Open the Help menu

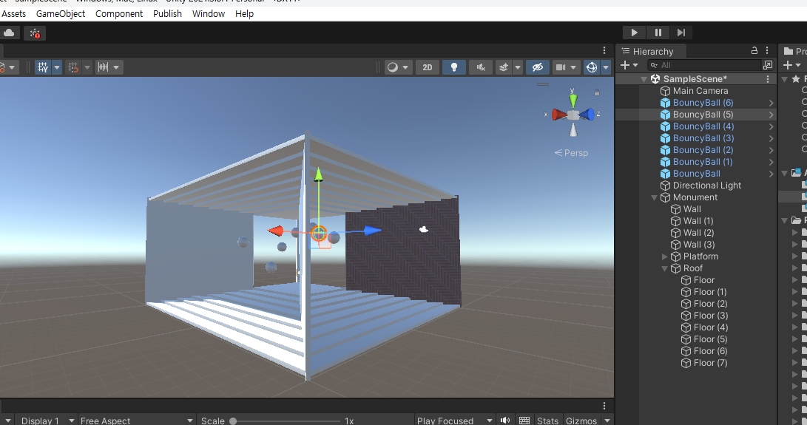[245, 14]
